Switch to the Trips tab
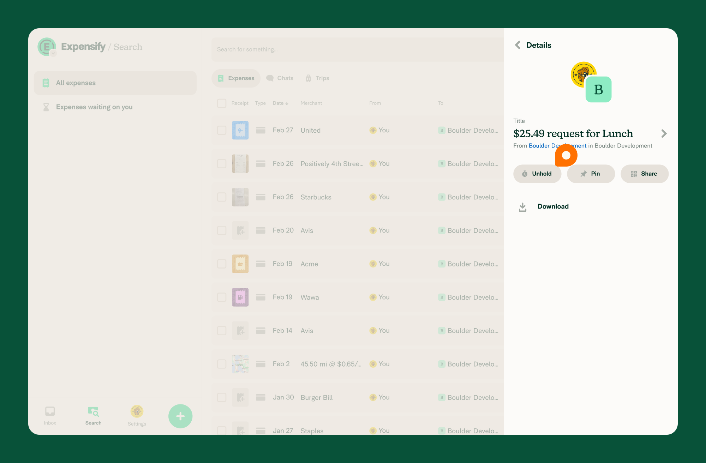This screenshot has height=463, width=706. coord(317,78)
